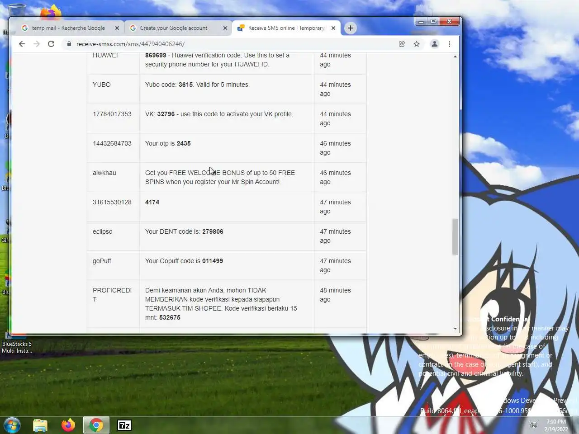579x434 pixels.
Task: Open a new tab with plus button
Action: (x=350, y=28)
